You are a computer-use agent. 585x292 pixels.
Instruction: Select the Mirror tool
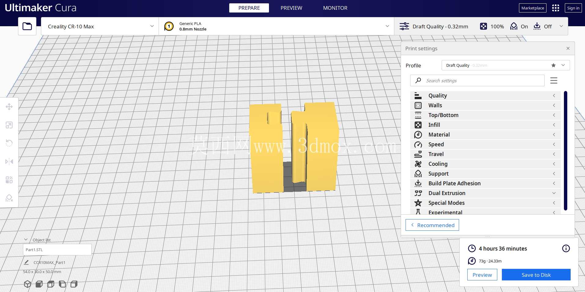[9, 162]
